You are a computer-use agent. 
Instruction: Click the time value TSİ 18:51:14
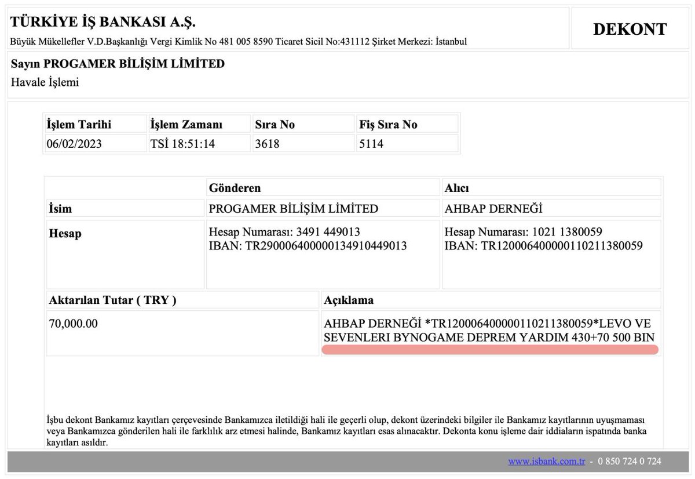182,144
